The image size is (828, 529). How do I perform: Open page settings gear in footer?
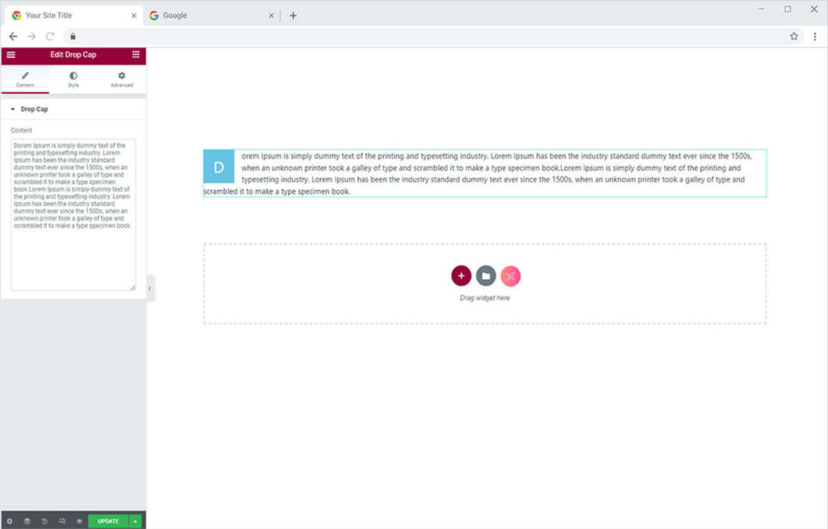click(10, 521)
